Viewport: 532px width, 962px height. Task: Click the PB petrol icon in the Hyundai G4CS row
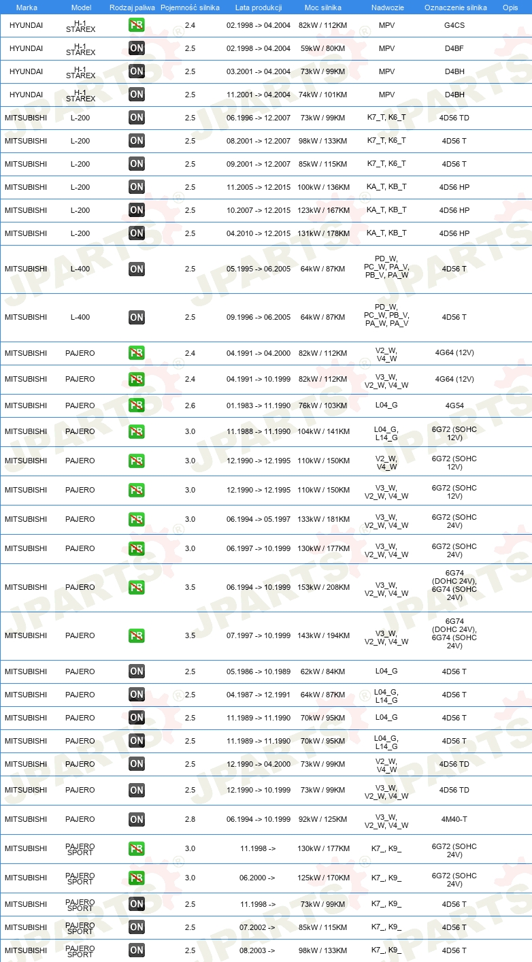(x=137, y=25)
